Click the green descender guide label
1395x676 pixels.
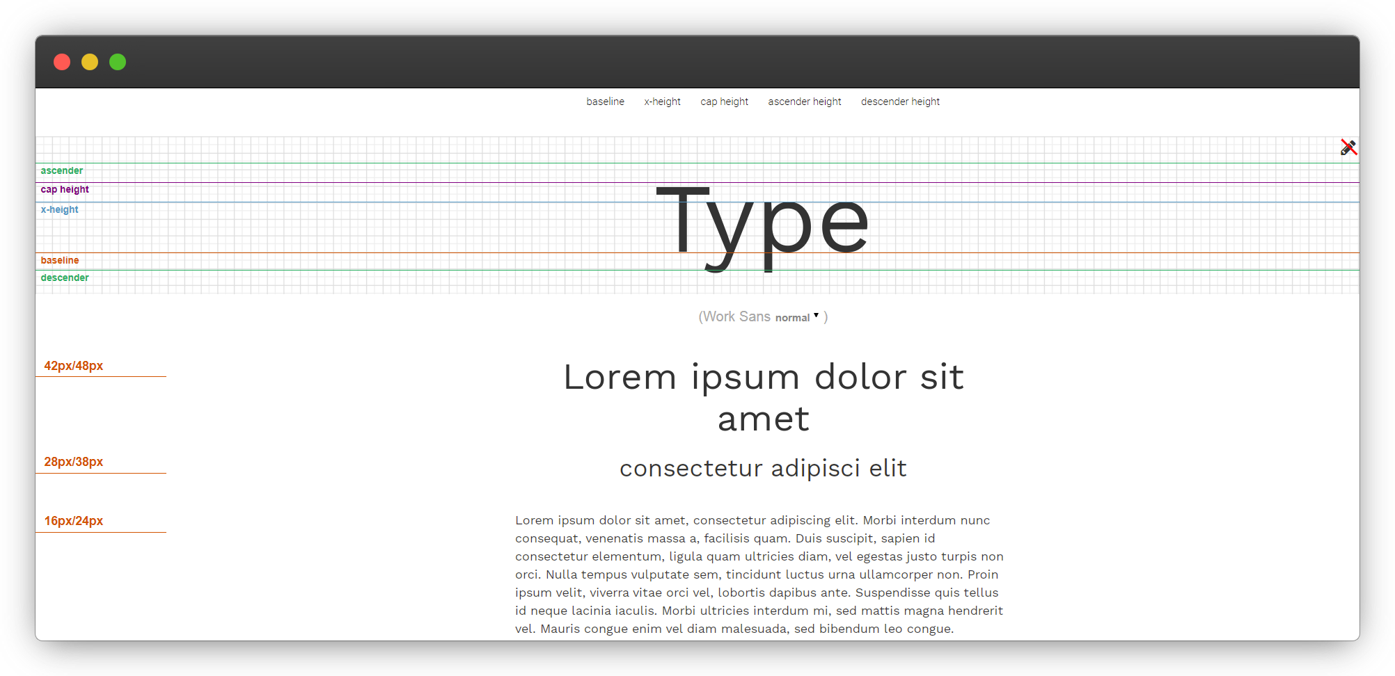(65, 277)
